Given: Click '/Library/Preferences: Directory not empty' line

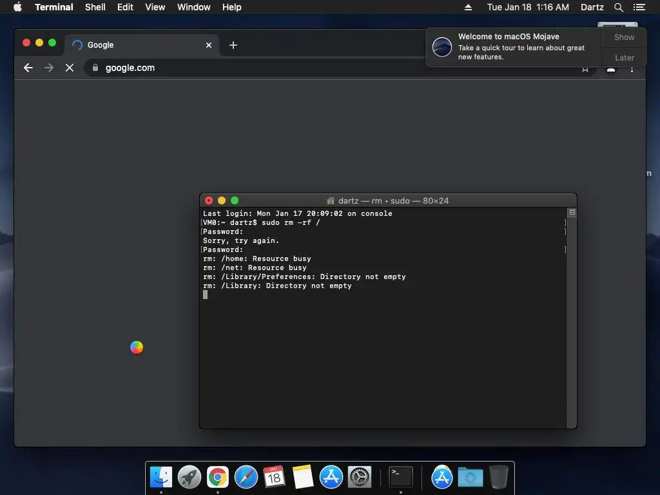Looking at the screenshot, I should (304, 277).
